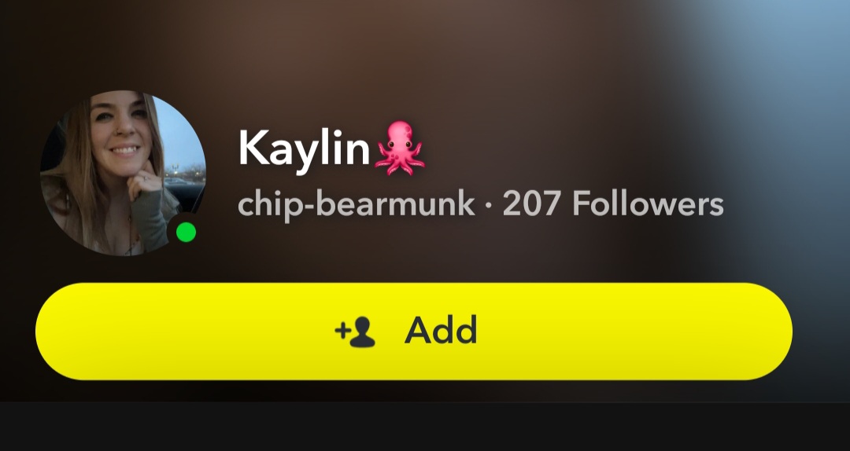Screen dimensions: 850x451
Task: Click the plus sign beside the person silhouette
Action: tap(342, 330)
